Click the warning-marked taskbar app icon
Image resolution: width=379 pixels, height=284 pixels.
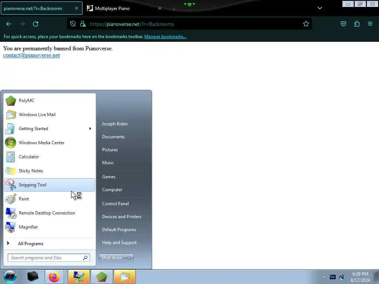(79, 277)
